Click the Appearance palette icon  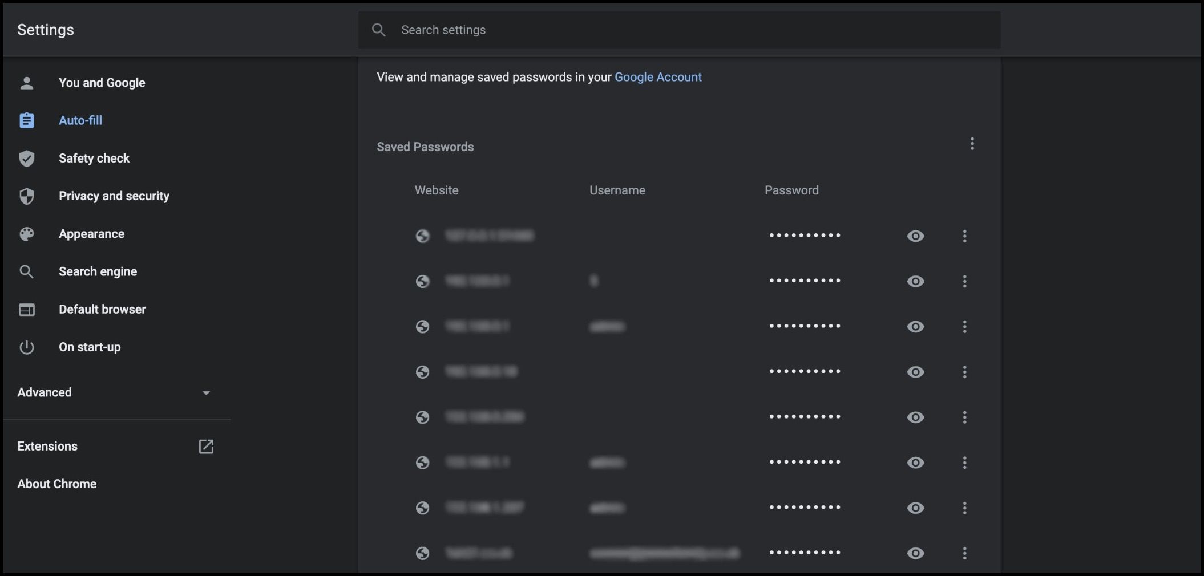tap(27, 234)
